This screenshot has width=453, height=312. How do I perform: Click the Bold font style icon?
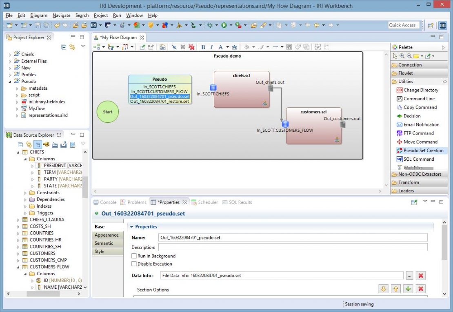click(x=203, y=47)
